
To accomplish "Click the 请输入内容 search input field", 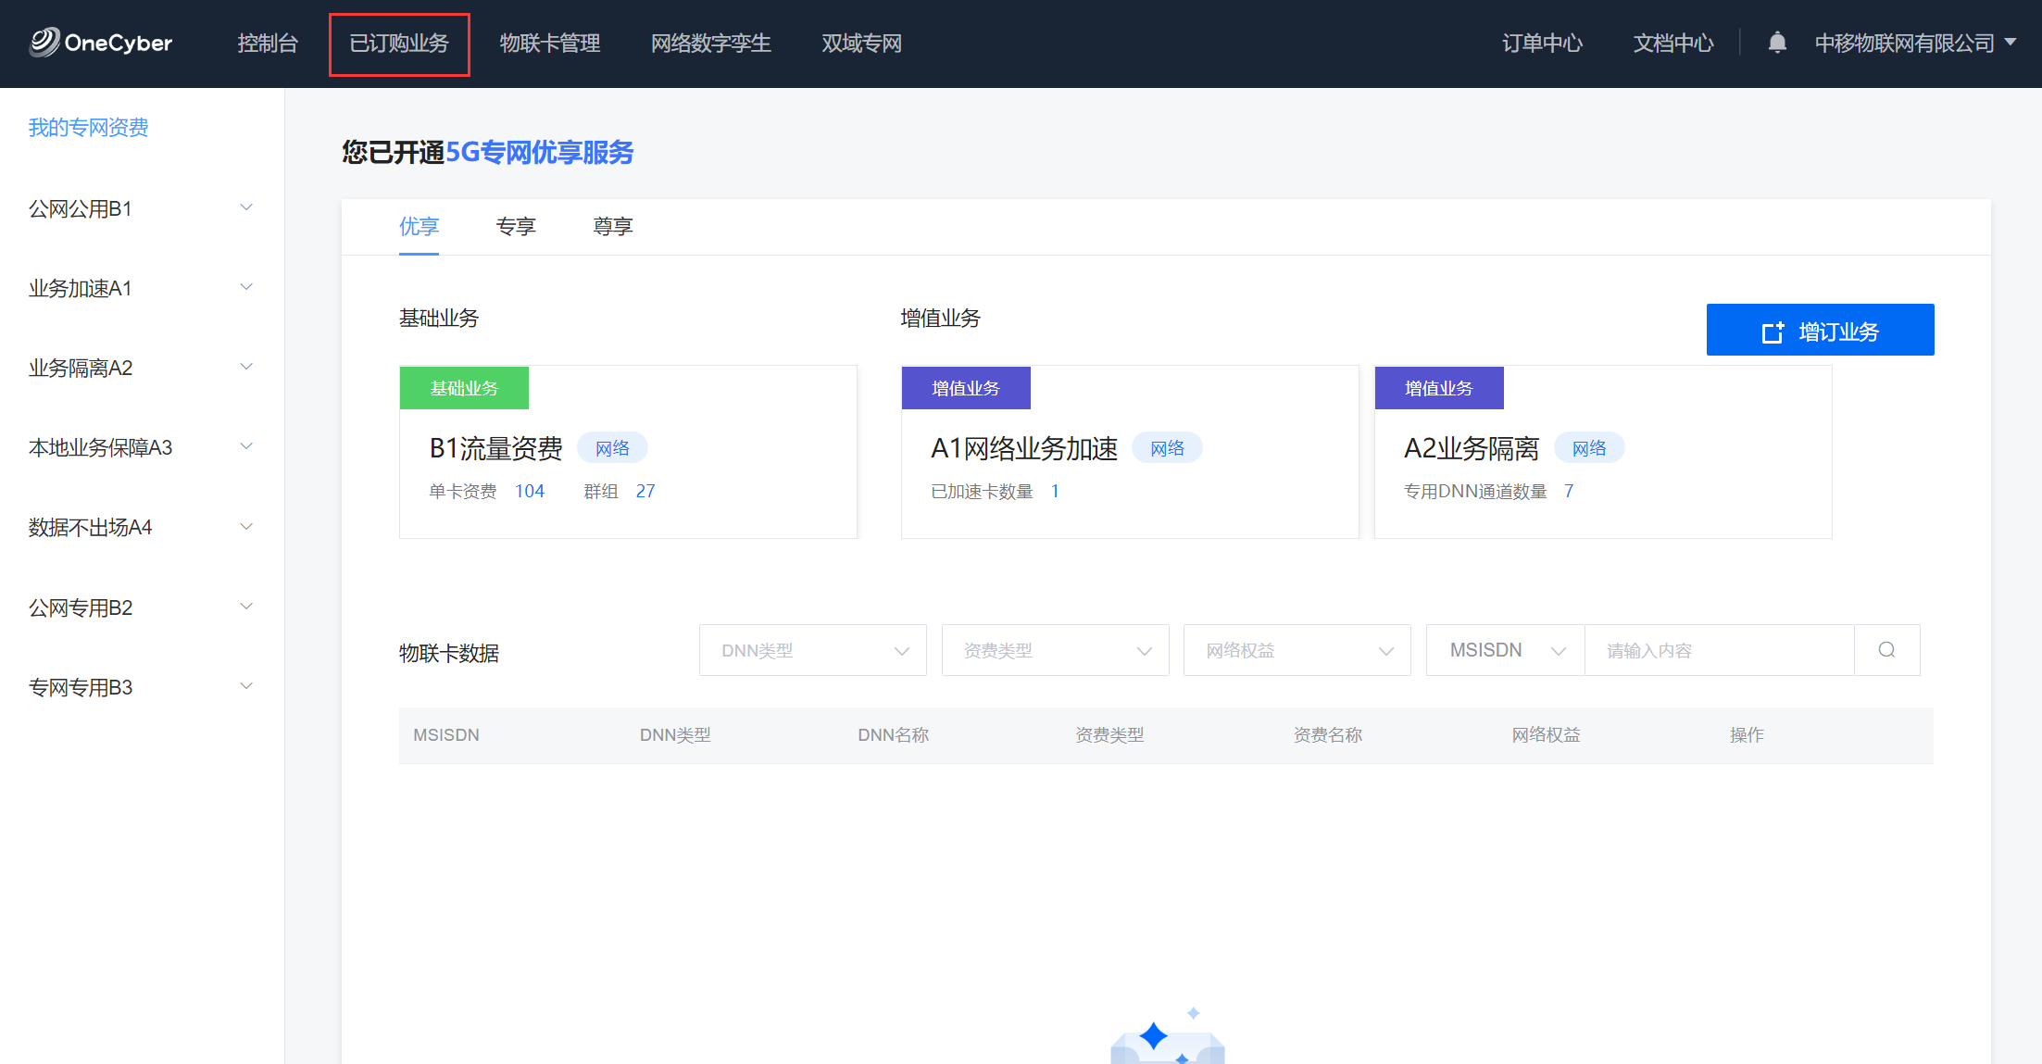I will pyautogui.click(x=1719, y=650).
